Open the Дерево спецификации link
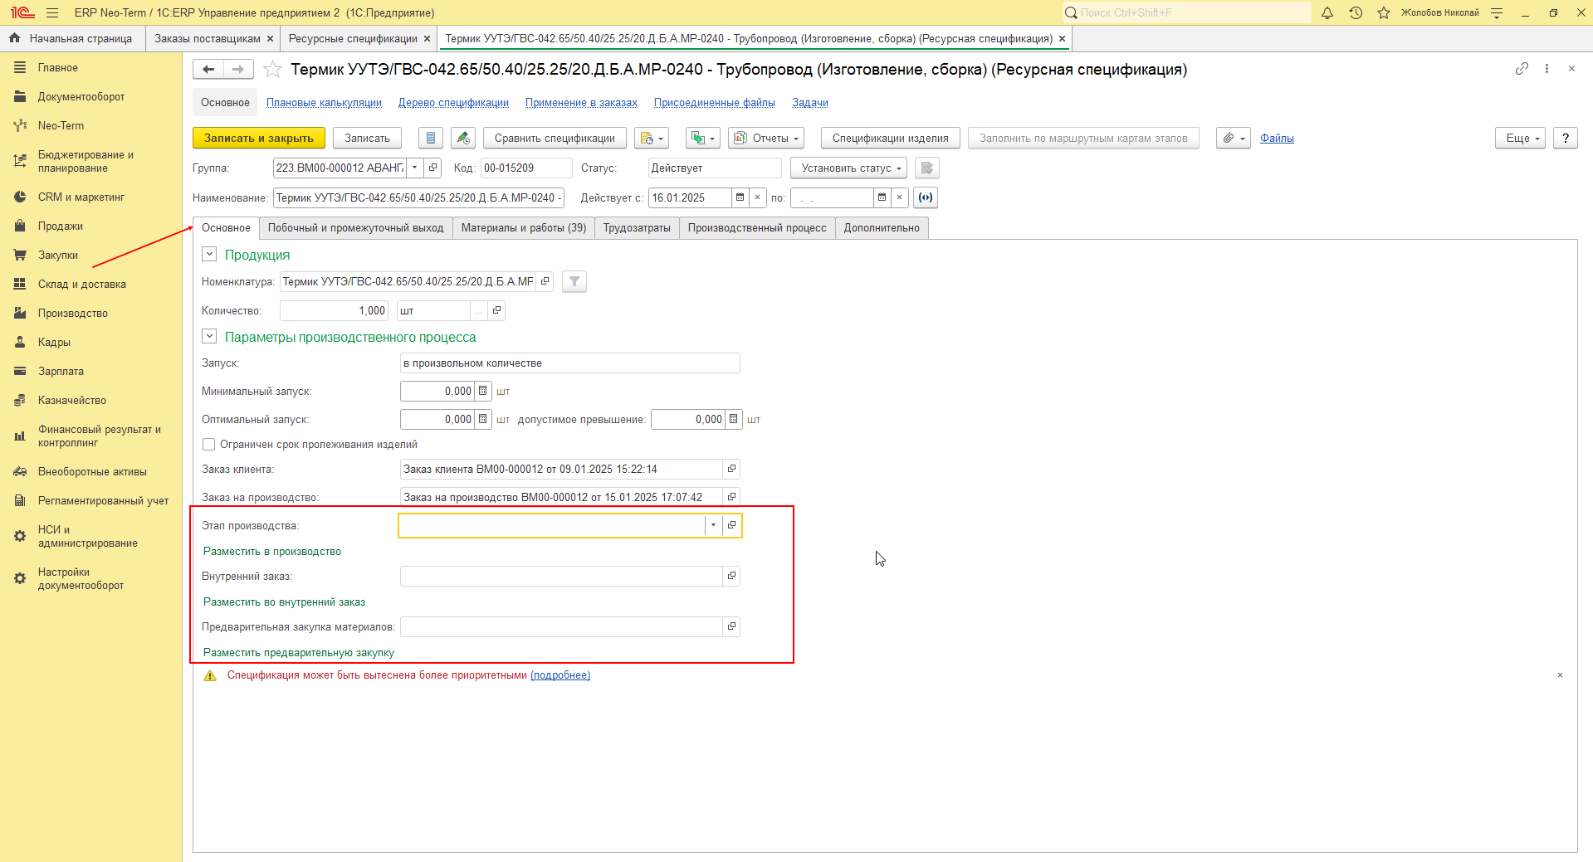1593x862 pixels. [453, 103]
